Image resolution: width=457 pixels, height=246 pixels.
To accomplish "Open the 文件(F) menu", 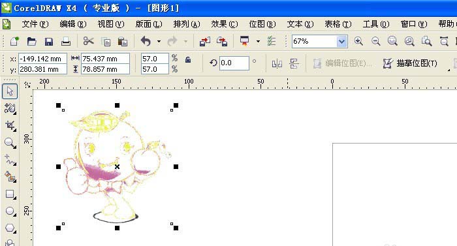I will (35, 24).
